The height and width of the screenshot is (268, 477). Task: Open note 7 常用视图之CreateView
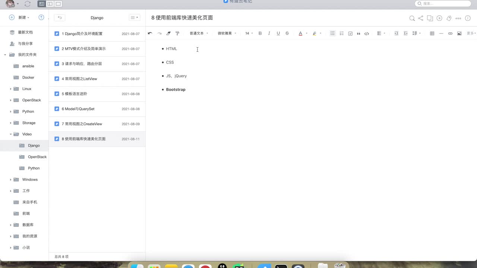tap(97, 124)
